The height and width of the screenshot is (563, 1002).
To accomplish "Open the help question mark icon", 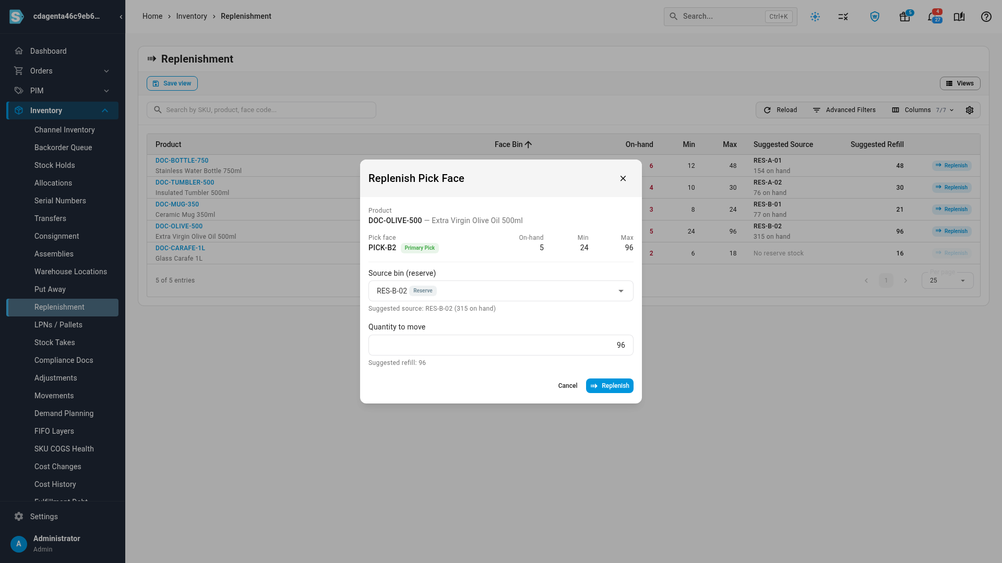I will tap(986, 17).
